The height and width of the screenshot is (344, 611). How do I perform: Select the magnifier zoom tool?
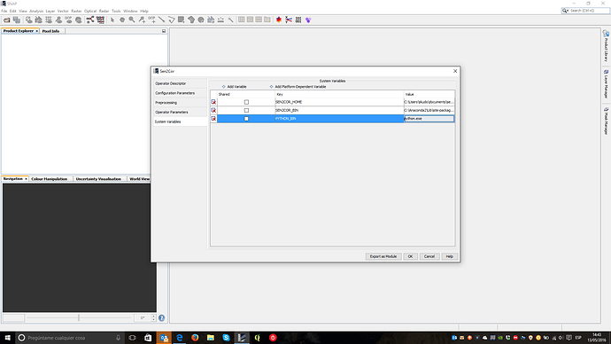132,20
